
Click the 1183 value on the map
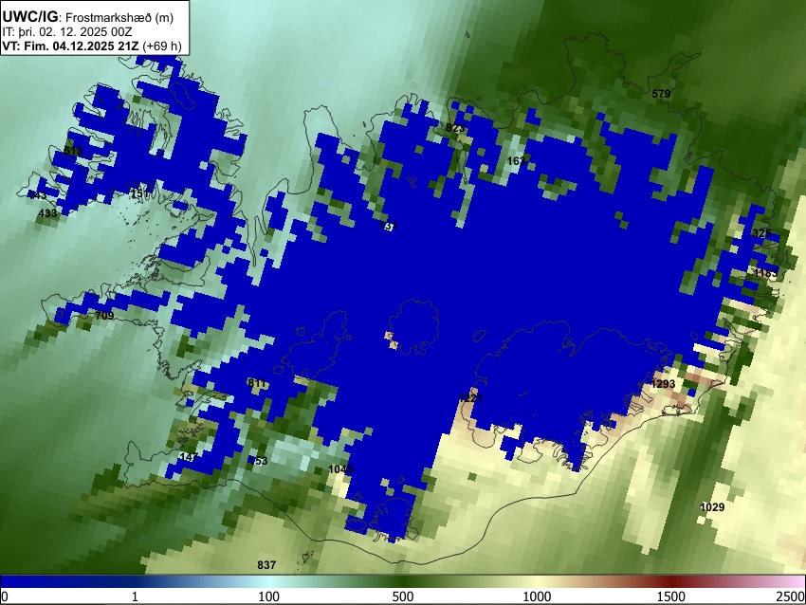click(766, 273)
